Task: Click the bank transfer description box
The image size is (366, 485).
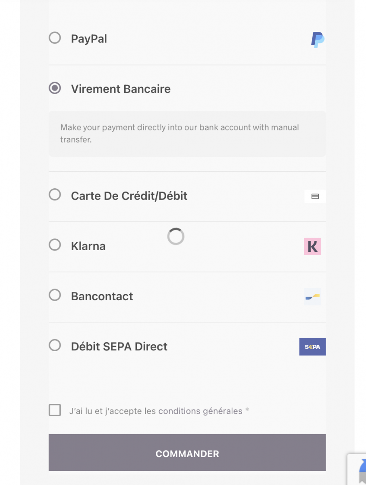Action: 187,134
